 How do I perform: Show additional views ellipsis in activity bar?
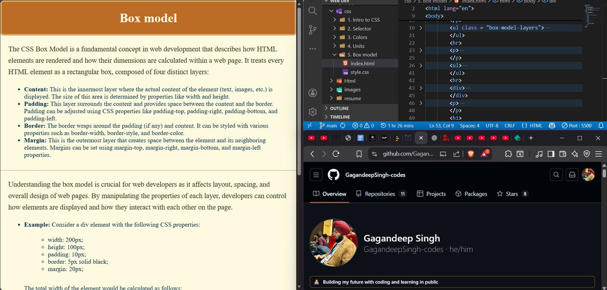[313, 49]
